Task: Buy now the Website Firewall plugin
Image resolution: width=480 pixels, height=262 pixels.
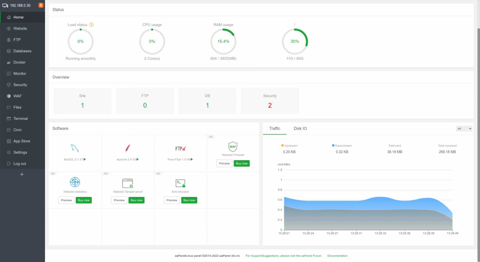Action: pyautogui.click(x=242, y=163)
